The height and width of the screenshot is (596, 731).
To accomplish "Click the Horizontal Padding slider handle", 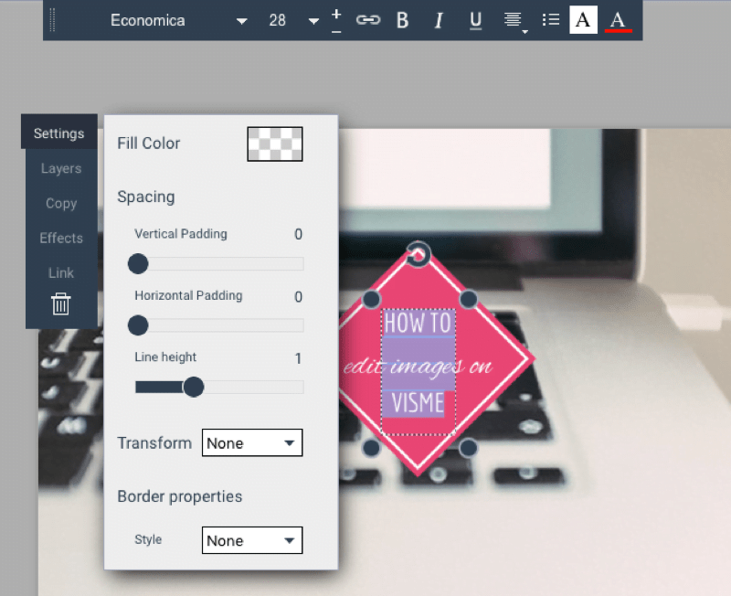I will tap(138, 325).
